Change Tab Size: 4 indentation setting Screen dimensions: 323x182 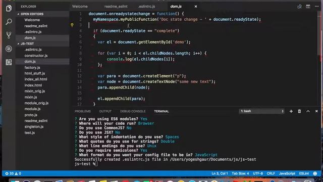click(240, 173)
